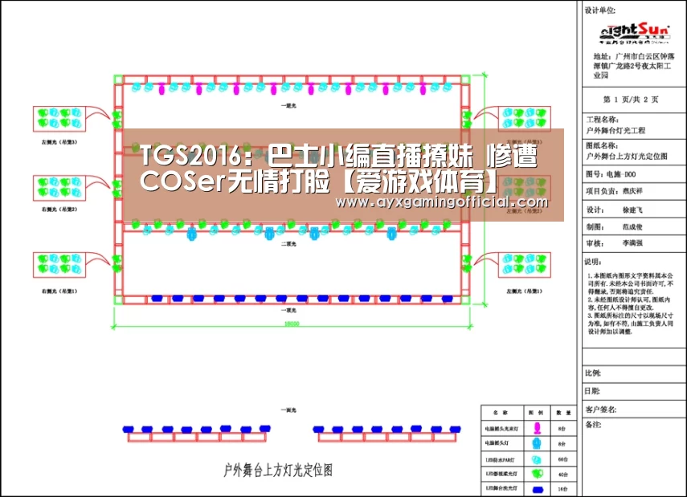This screenshot has width=687, height=497.
Task: Click the '说明:' notes heading
Action: (593, 262)
